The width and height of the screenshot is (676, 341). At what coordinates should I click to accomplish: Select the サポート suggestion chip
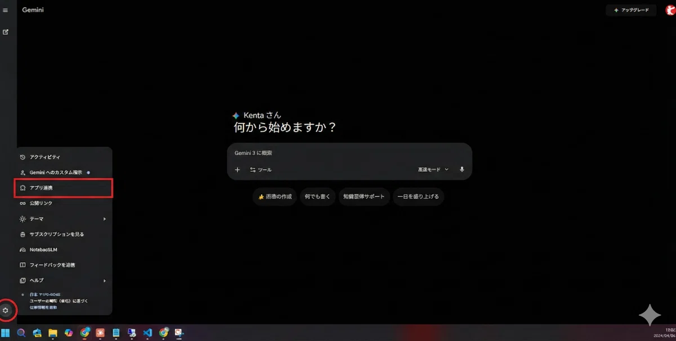click(x=364, y=197)
